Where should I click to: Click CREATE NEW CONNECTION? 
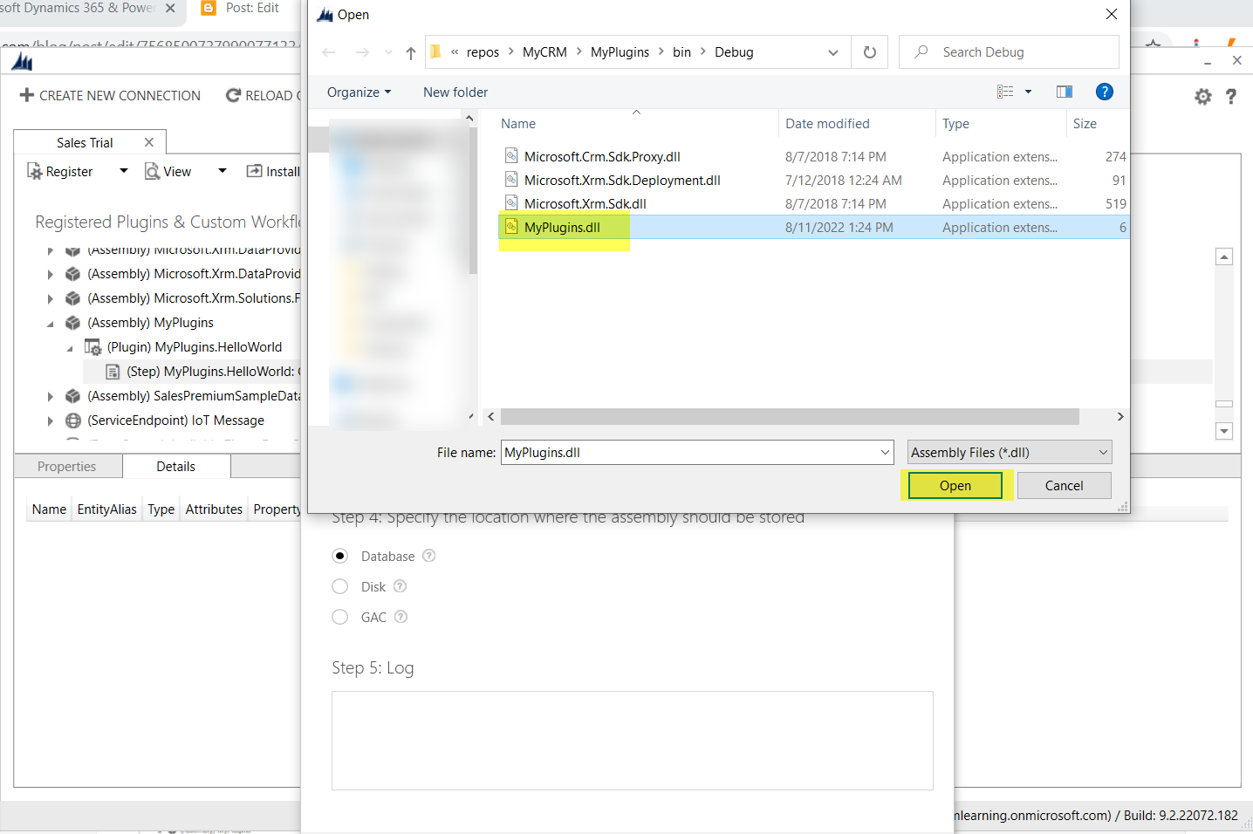click(x=110, y=96)
